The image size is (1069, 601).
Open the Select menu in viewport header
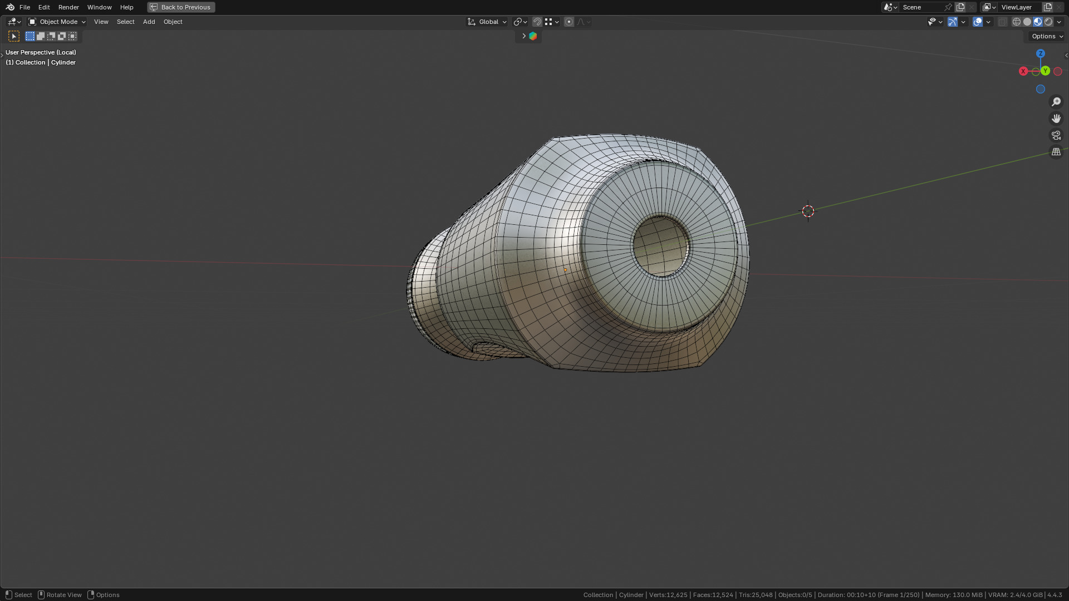(x=126, y=22)
